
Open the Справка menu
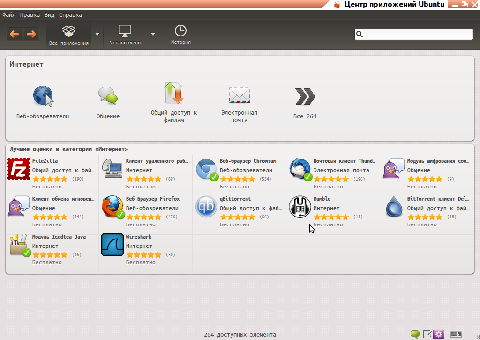coord(70,14)
